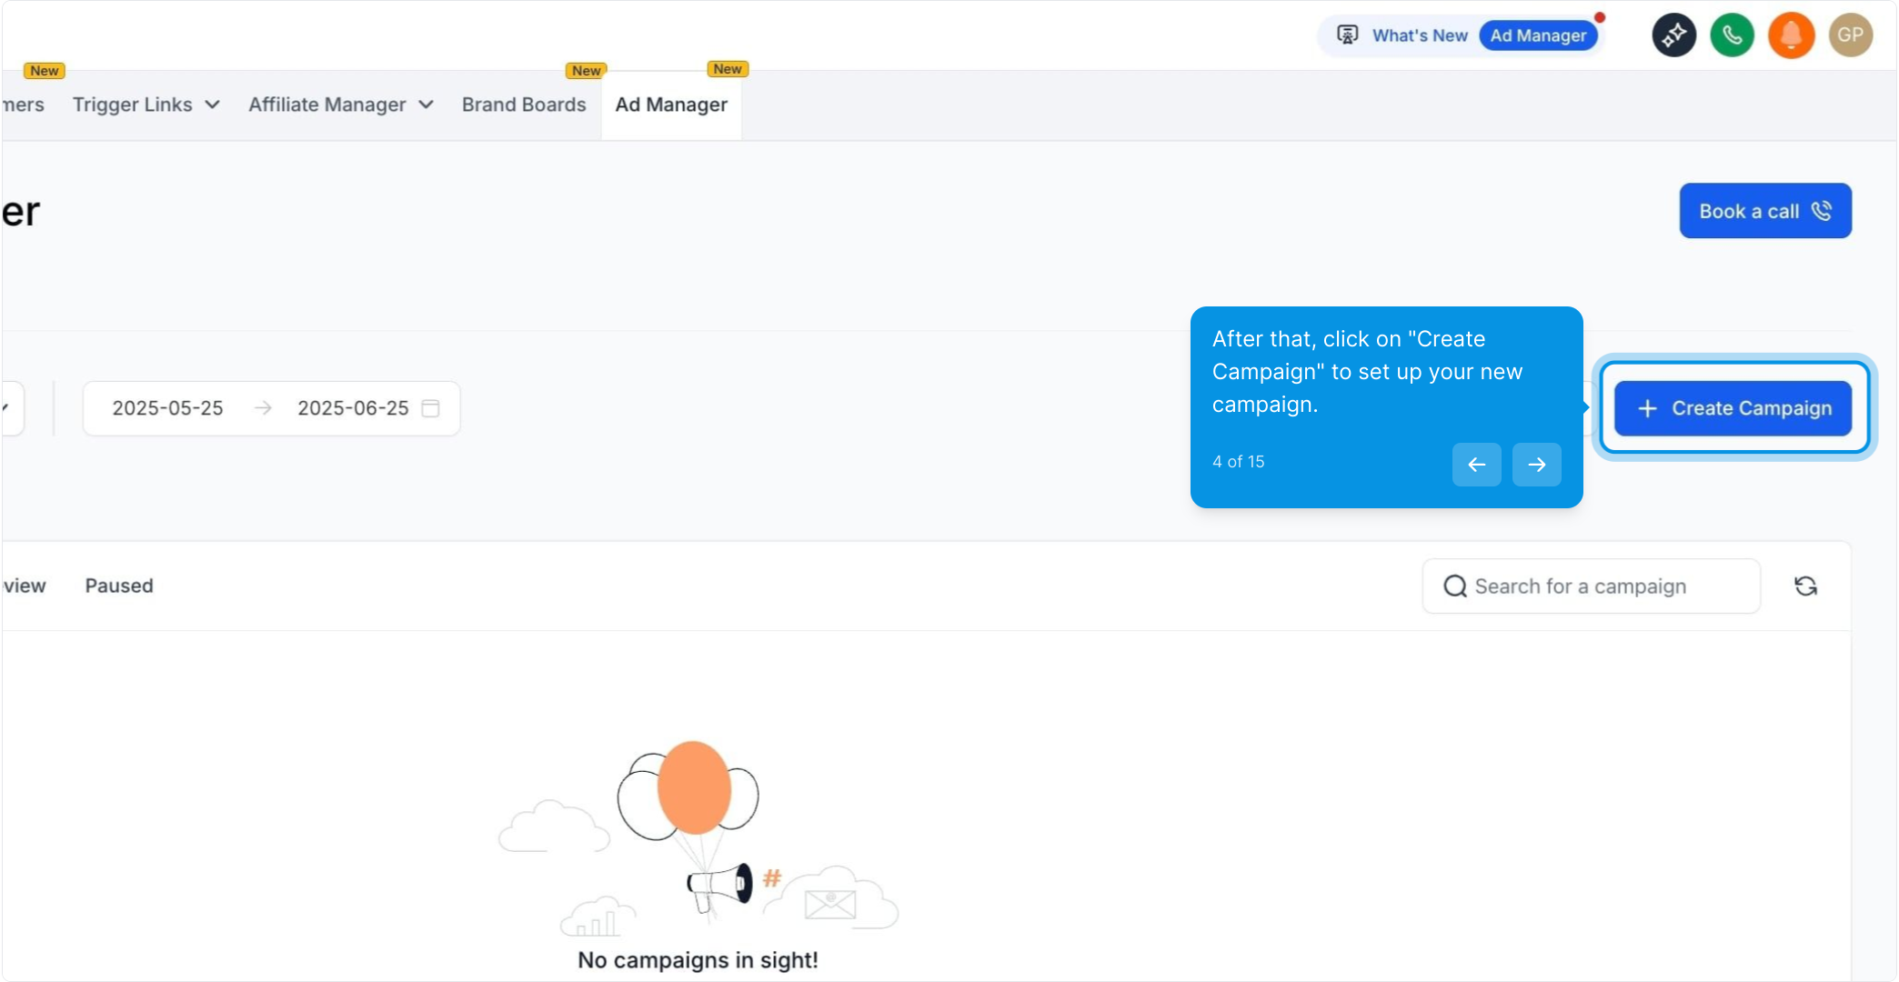
Task: Open the date range calendar icon
Action: click(x=431, y=408)
